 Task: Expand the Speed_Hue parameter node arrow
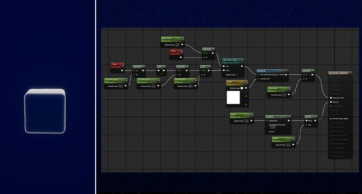pos(183,39)
